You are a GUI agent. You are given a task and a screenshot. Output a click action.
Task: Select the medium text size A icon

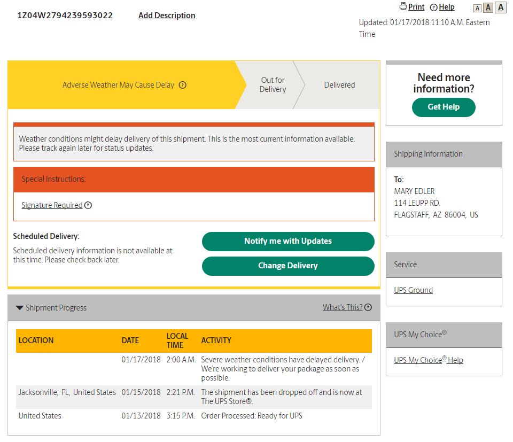(x=488, y=7)
